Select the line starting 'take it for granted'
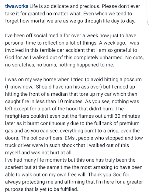Image resolution: width=149 pixels, height=194 pixels. tap(68, 14)
